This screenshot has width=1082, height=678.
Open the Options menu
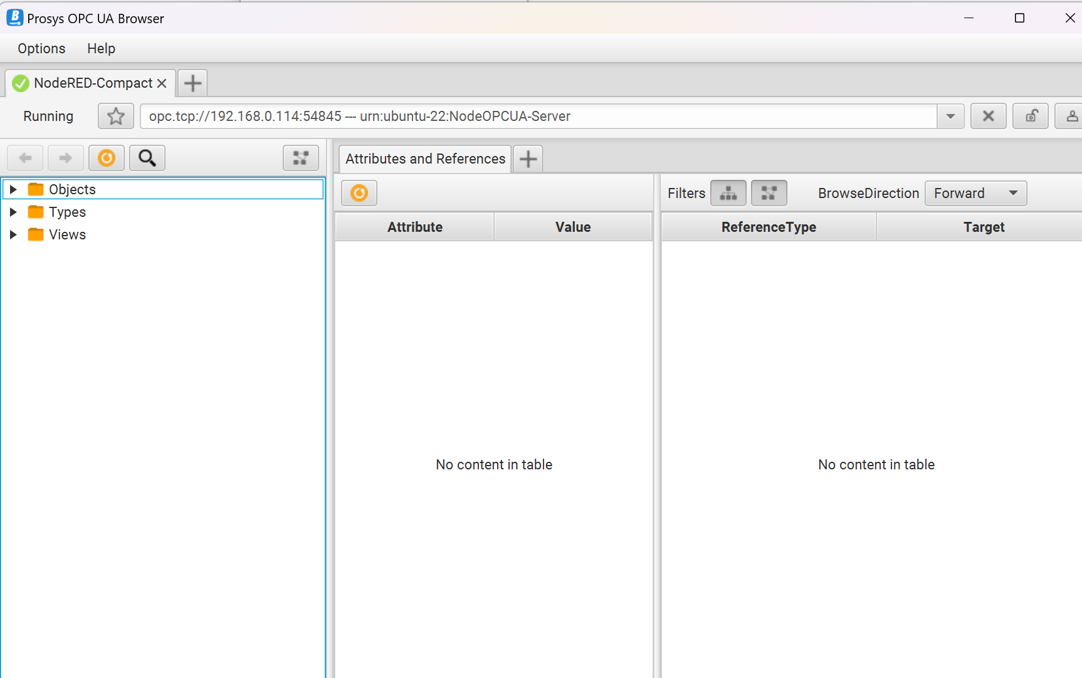[41, 48]
